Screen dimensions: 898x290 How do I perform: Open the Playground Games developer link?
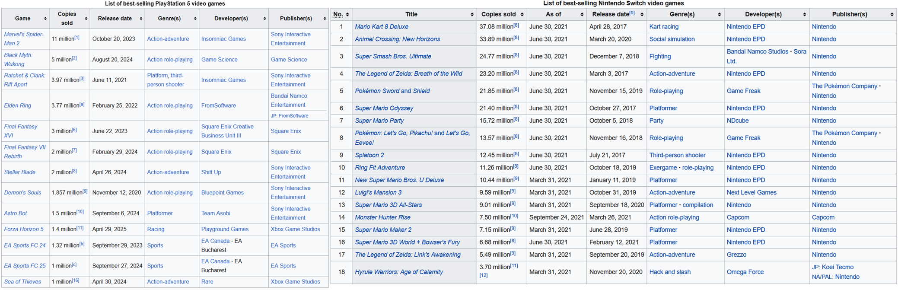225,229
